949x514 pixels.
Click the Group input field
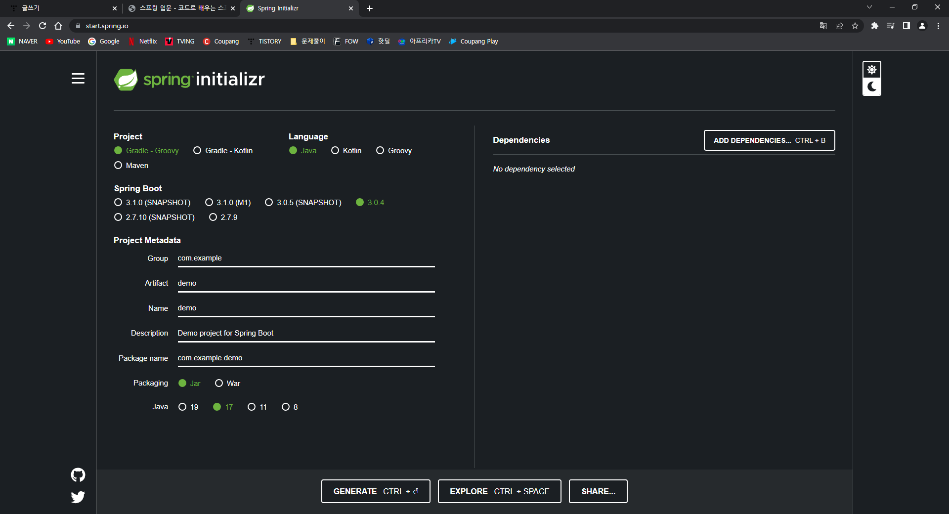[306, 258]
